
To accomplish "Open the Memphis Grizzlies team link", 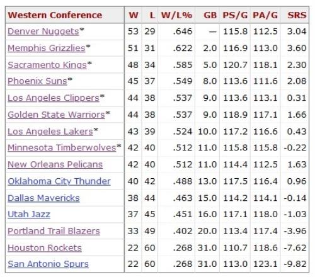I will pos(47,48).
